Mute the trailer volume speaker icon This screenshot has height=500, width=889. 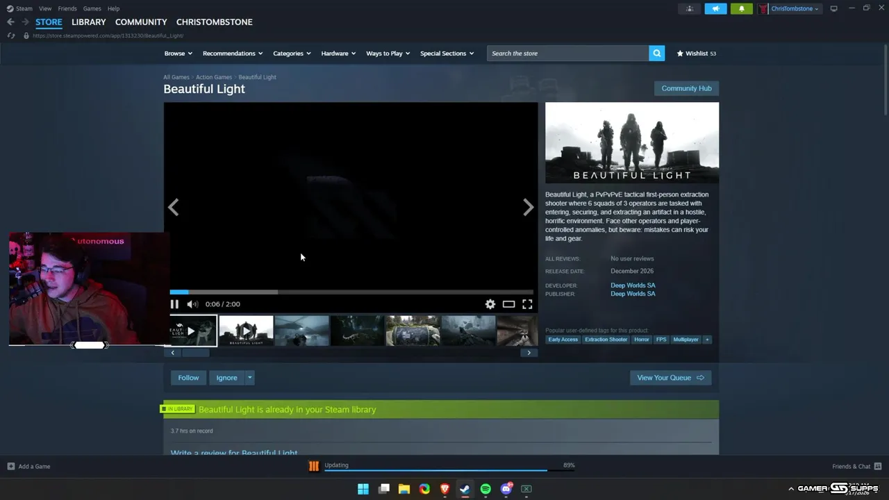pos(192,304)
